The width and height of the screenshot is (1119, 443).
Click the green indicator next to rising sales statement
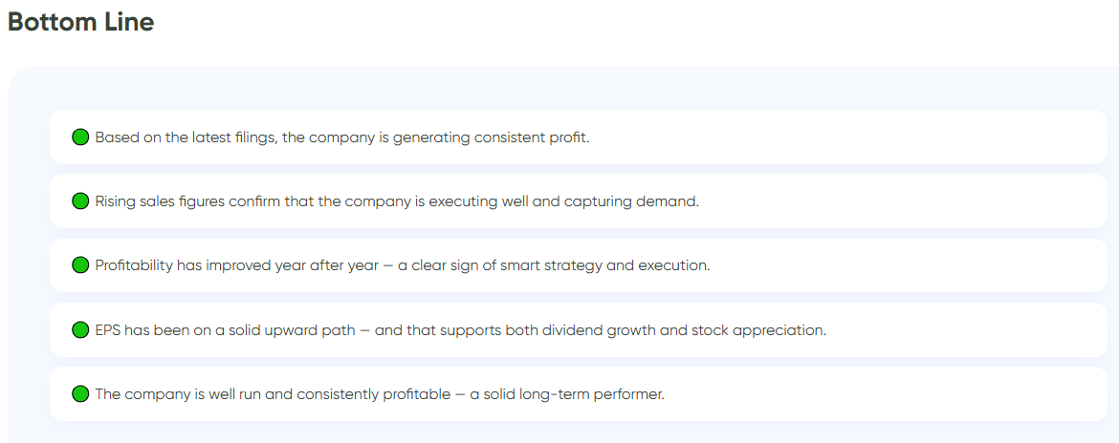[80, 200]
